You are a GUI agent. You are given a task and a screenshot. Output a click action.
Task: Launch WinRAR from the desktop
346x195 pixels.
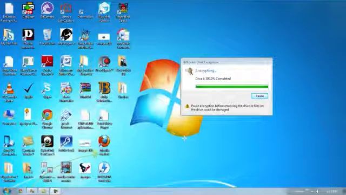click(x=85, y=90)
